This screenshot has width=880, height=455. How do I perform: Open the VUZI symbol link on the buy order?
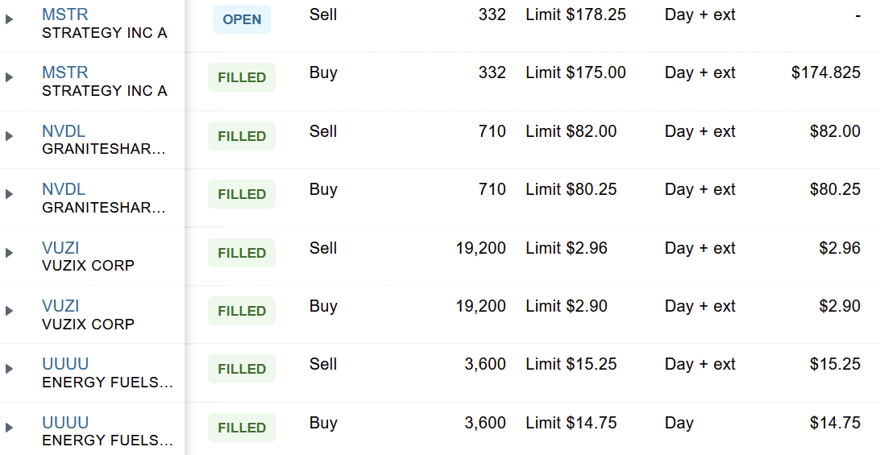pos(60,306)
